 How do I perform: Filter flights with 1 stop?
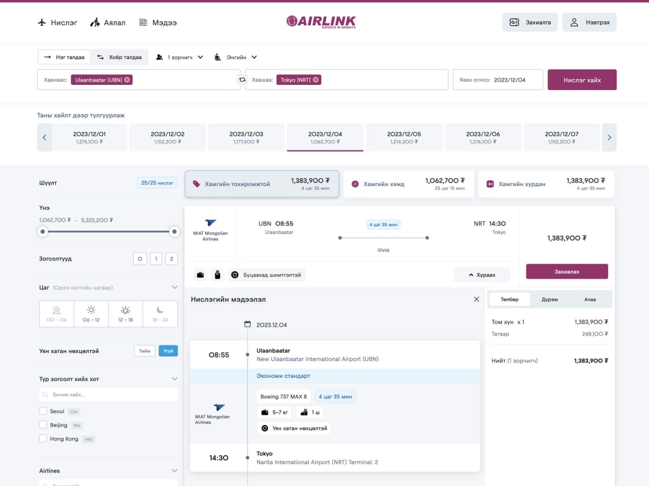tap(156, 259)
